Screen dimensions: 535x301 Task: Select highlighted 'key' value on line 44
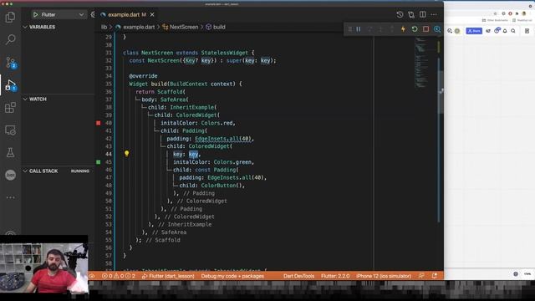(x=193, y=154)
